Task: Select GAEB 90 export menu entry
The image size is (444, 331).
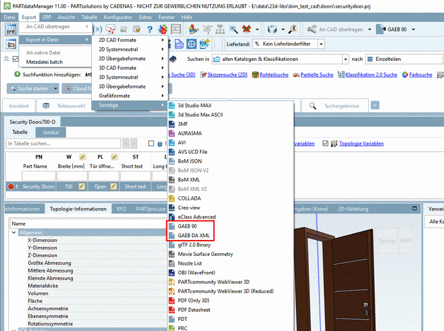Action: (x=187, y=226)
